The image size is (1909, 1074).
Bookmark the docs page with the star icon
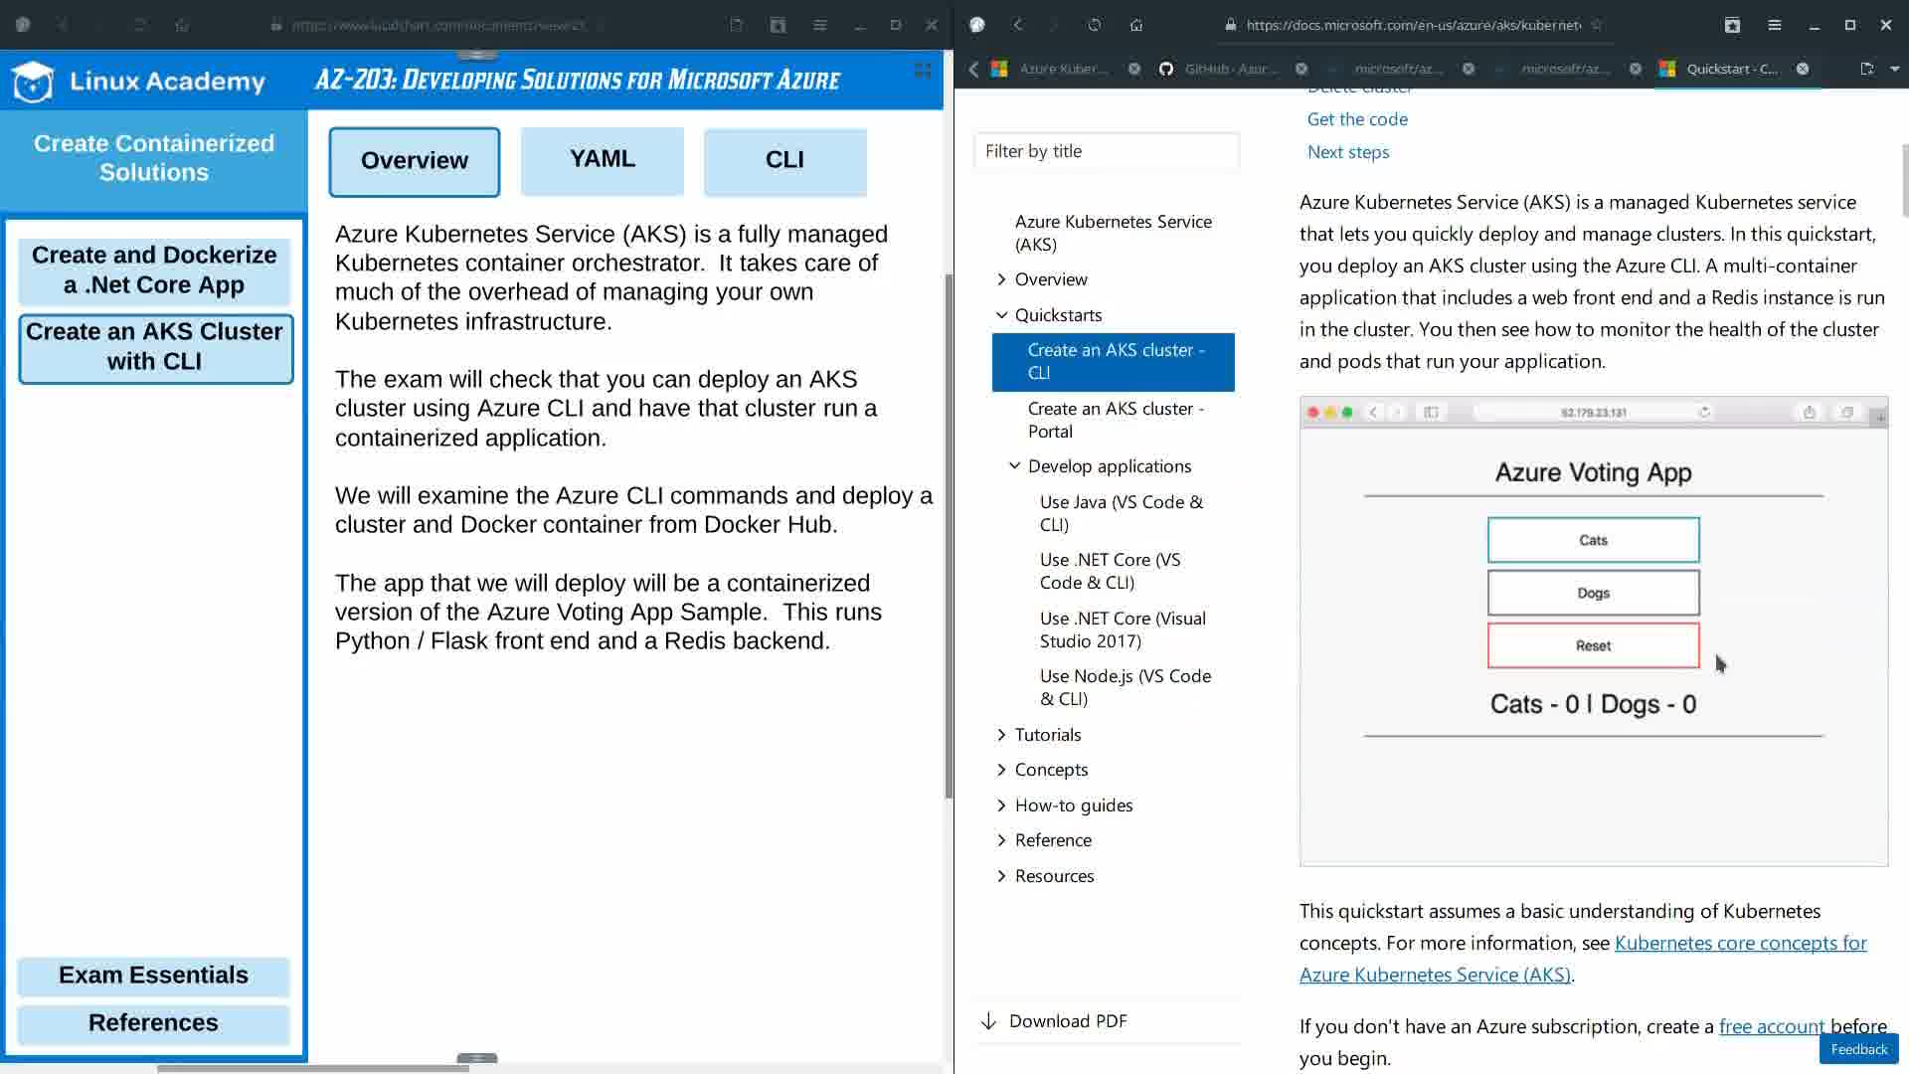(x=1597, y=25)
